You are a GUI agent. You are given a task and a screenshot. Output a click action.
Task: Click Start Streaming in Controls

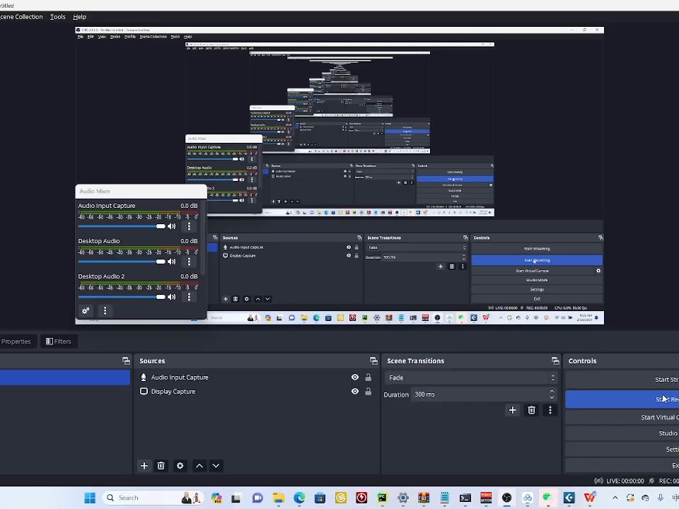click(x=622, y=380)
